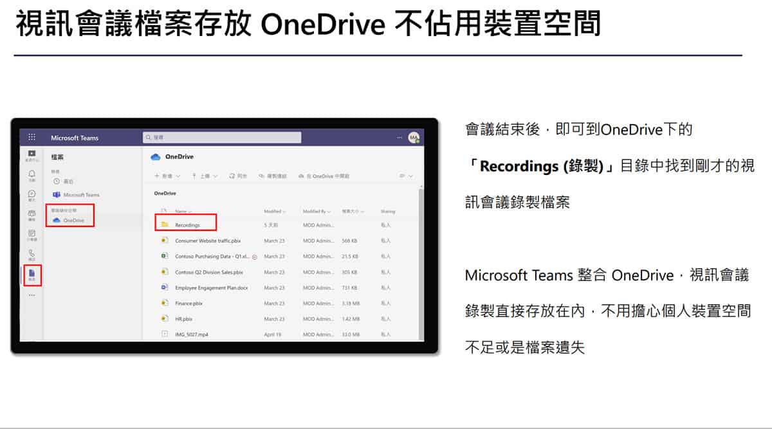Open the view options dropdown in the toolbar
The image size is (772, 429).
click(x=407, y=176)
